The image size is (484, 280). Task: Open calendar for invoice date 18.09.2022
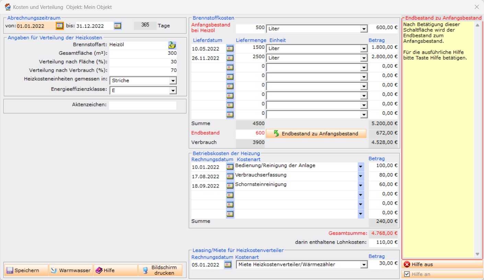pos(230,186)
